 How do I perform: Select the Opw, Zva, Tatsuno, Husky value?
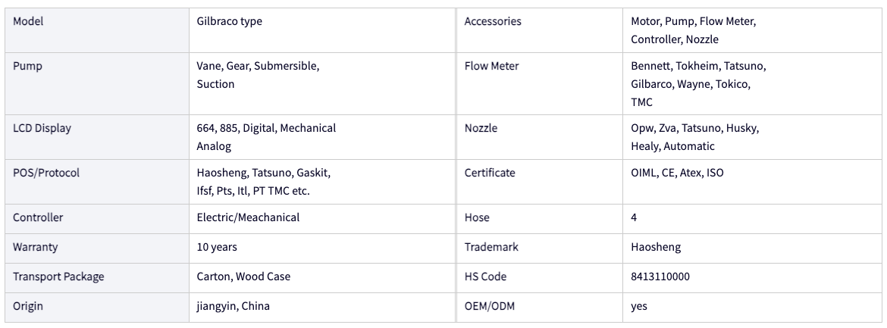[694, 128]
